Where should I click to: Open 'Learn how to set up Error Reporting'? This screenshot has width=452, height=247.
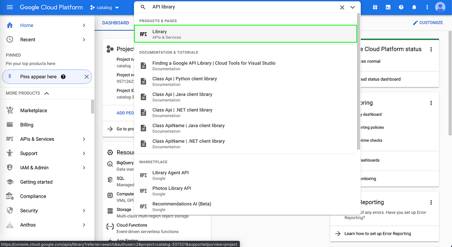coord(378,233)
